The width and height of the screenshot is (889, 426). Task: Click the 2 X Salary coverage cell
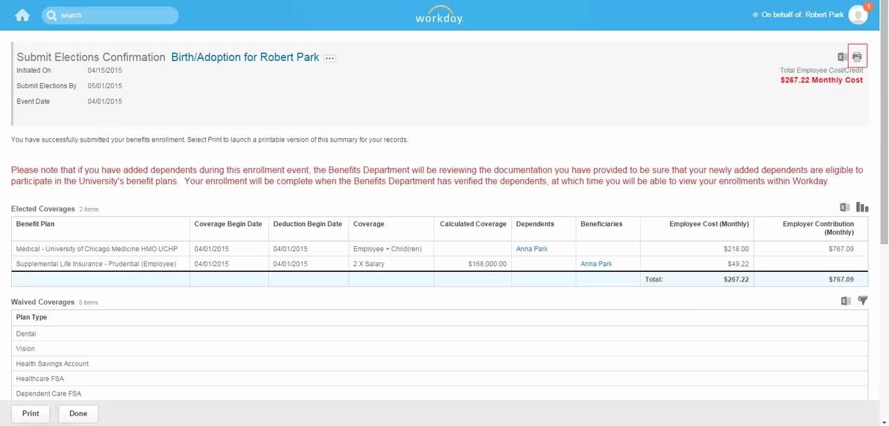(x=391, y=264)
